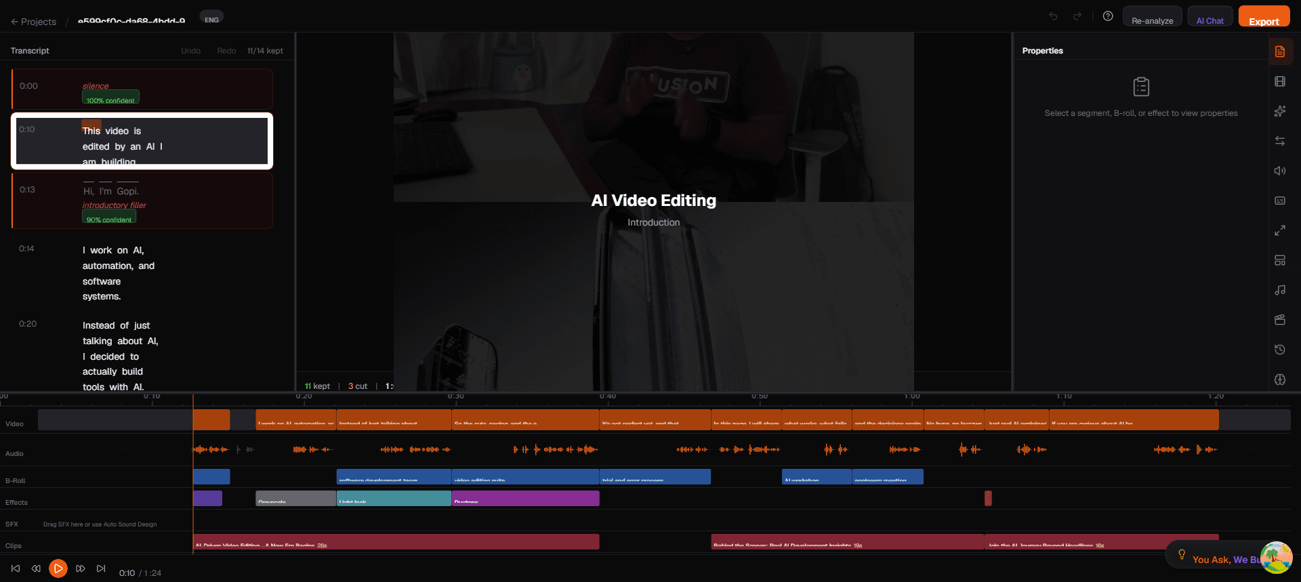The height and width of the screenshot is (582, 1301).
Task: Click the Re-analyze button
Action: click(1152, 18)
